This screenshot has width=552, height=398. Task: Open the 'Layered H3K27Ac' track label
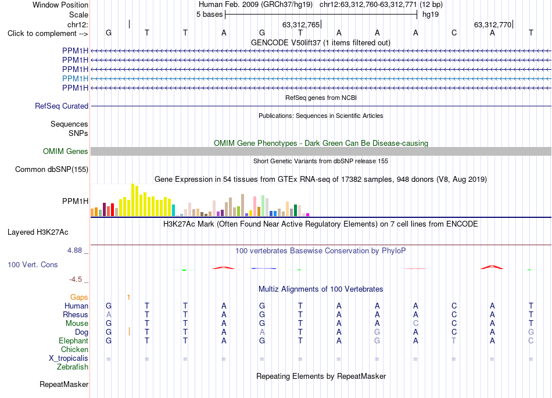pos(38,232)
